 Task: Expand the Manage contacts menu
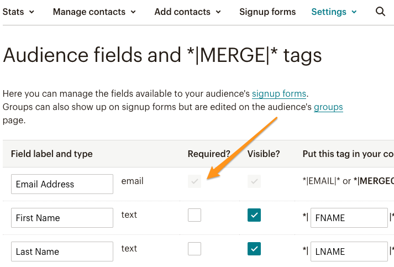[x=94, y=12]
